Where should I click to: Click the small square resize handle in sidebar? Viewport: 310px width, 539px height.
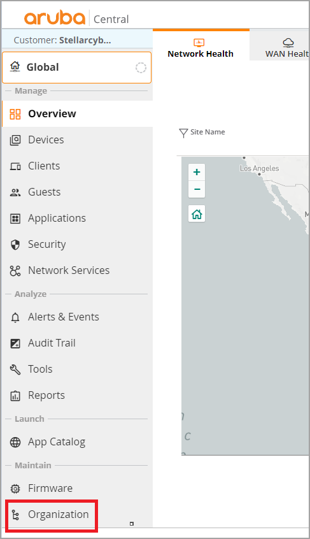coord(132,524)
